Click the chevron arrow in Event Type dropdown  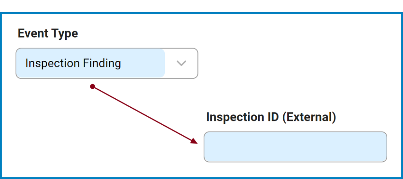pyautogui.click(x=181, y=63)
